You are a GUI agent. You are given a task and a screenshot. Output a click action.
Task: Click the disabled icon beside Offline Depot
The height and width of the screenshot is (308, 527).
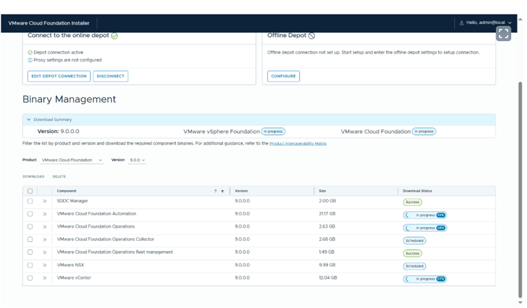[x=312, y=36]
